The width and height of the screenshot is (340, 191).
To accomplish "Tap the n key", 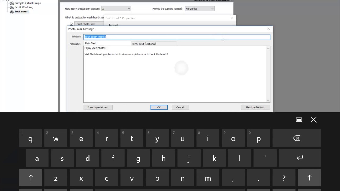I will [x=182, y=178].
